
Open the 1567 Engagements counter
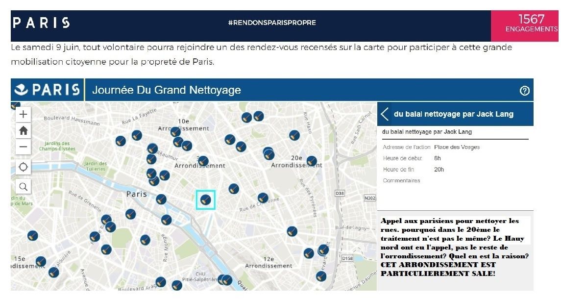click(525, 25)
